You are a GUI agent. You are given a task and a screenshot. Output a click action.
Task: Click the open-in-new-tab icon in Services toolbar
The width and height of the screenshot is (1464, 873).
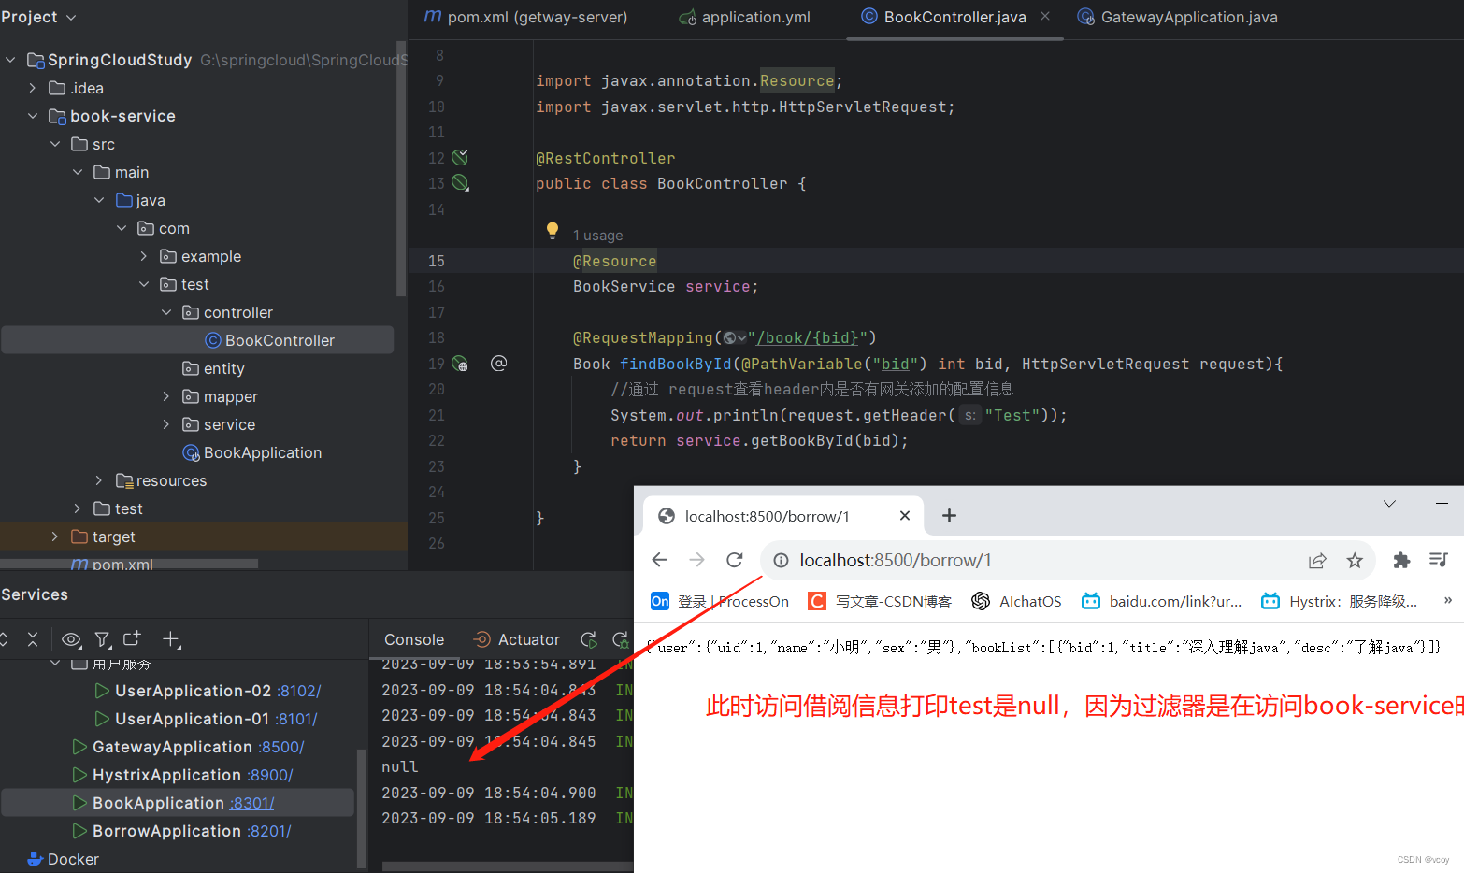132,638
